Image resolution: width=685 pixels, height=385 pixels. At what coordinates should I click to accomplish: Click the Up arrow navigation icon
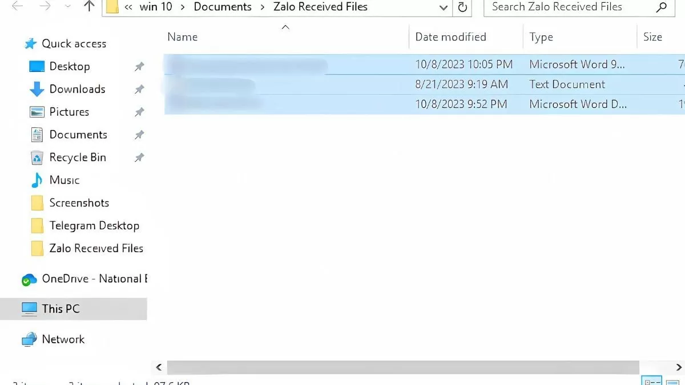[88, 7]
